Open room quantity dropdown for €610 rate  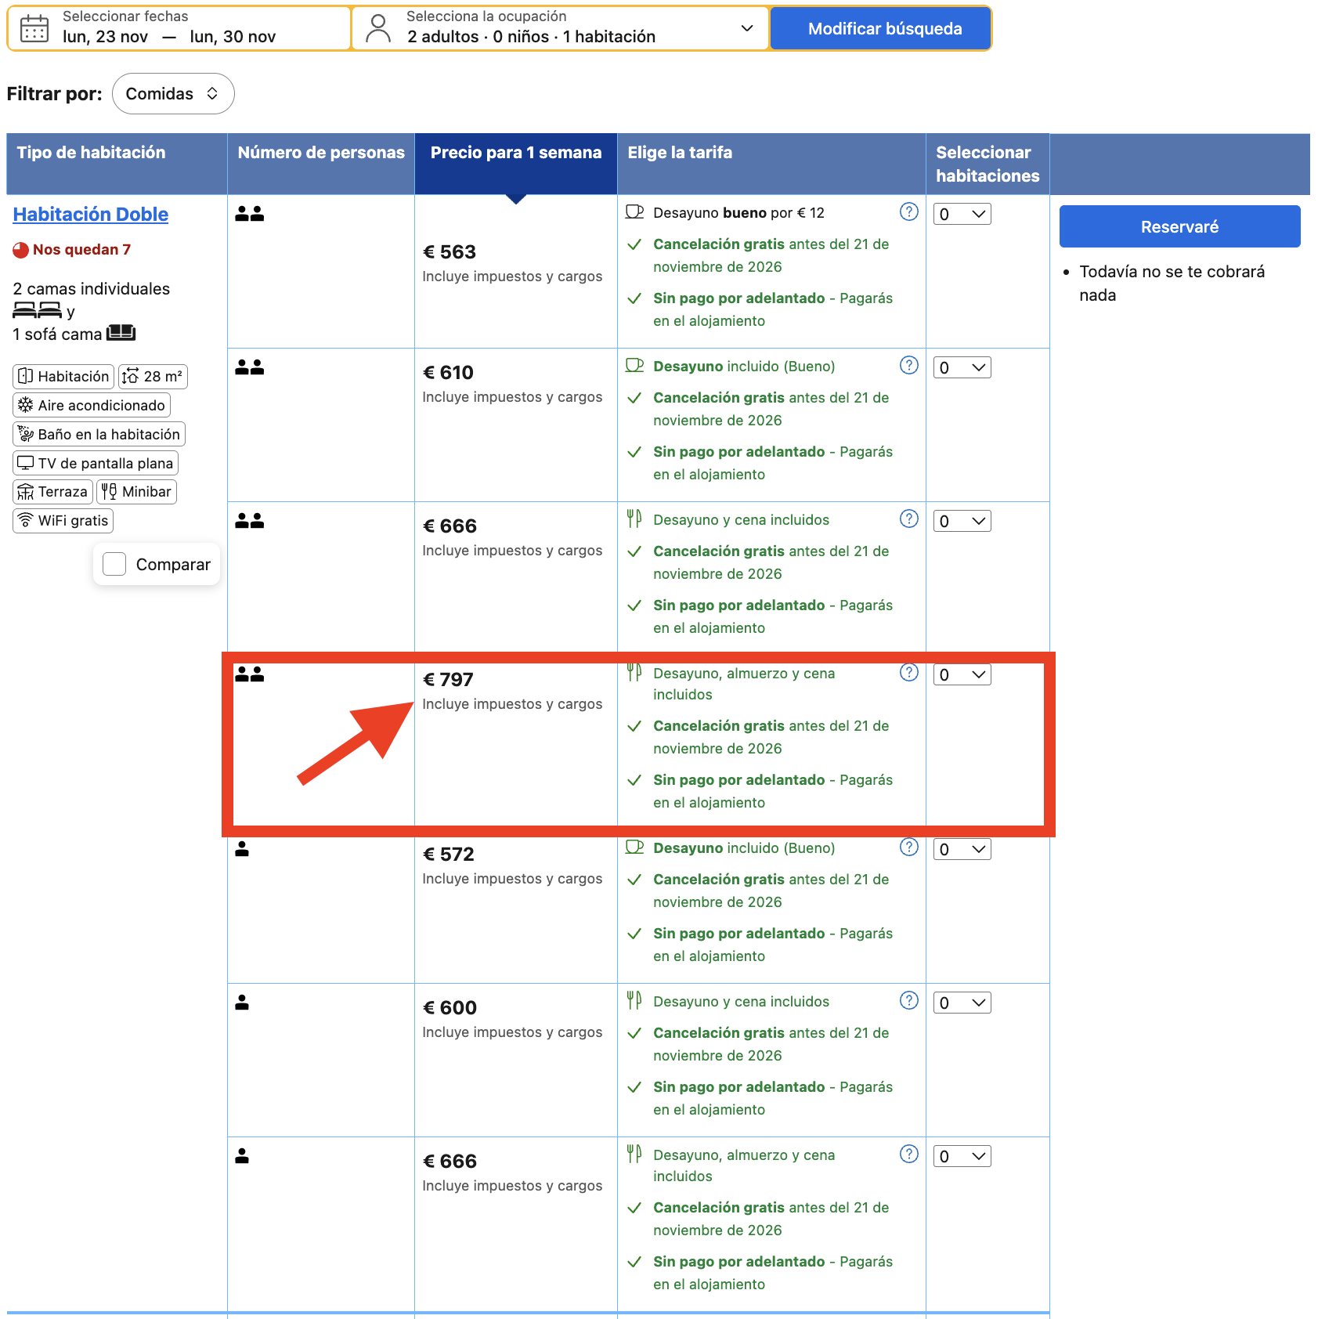(x=962, y=368)
